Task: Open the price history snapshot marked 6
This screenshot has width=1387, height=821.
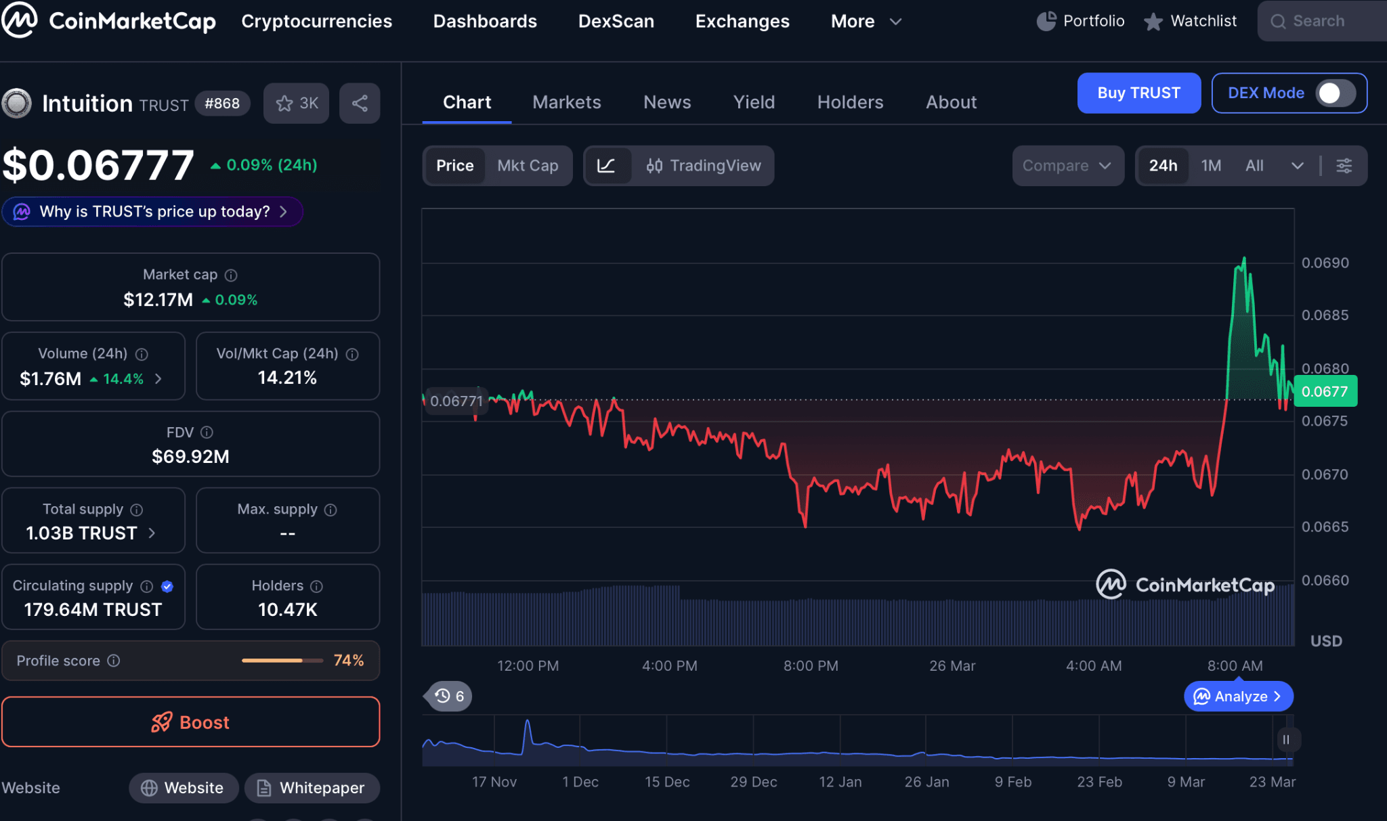Action: (447, 696)
